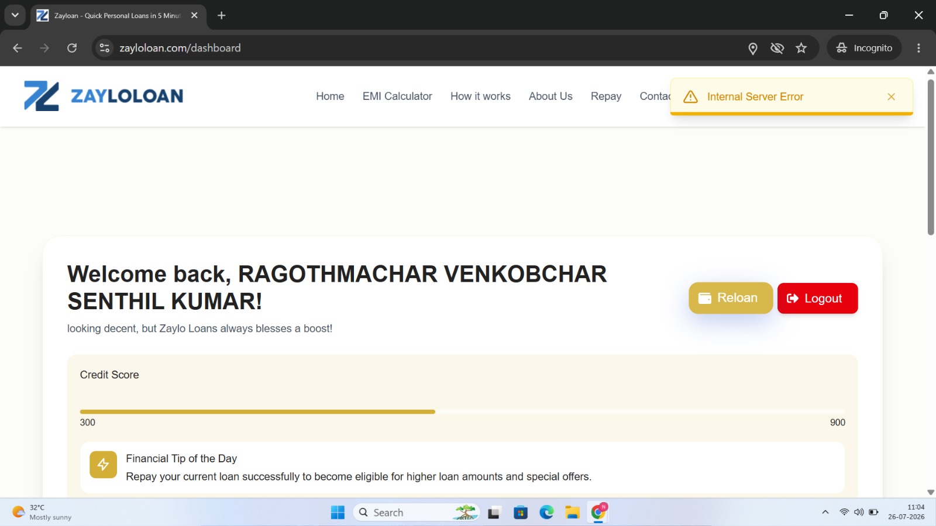Viewport: 936px width, 526px height.
Task: Click the Financial Tip of the Day heading
Action: [x=181, y=459]
